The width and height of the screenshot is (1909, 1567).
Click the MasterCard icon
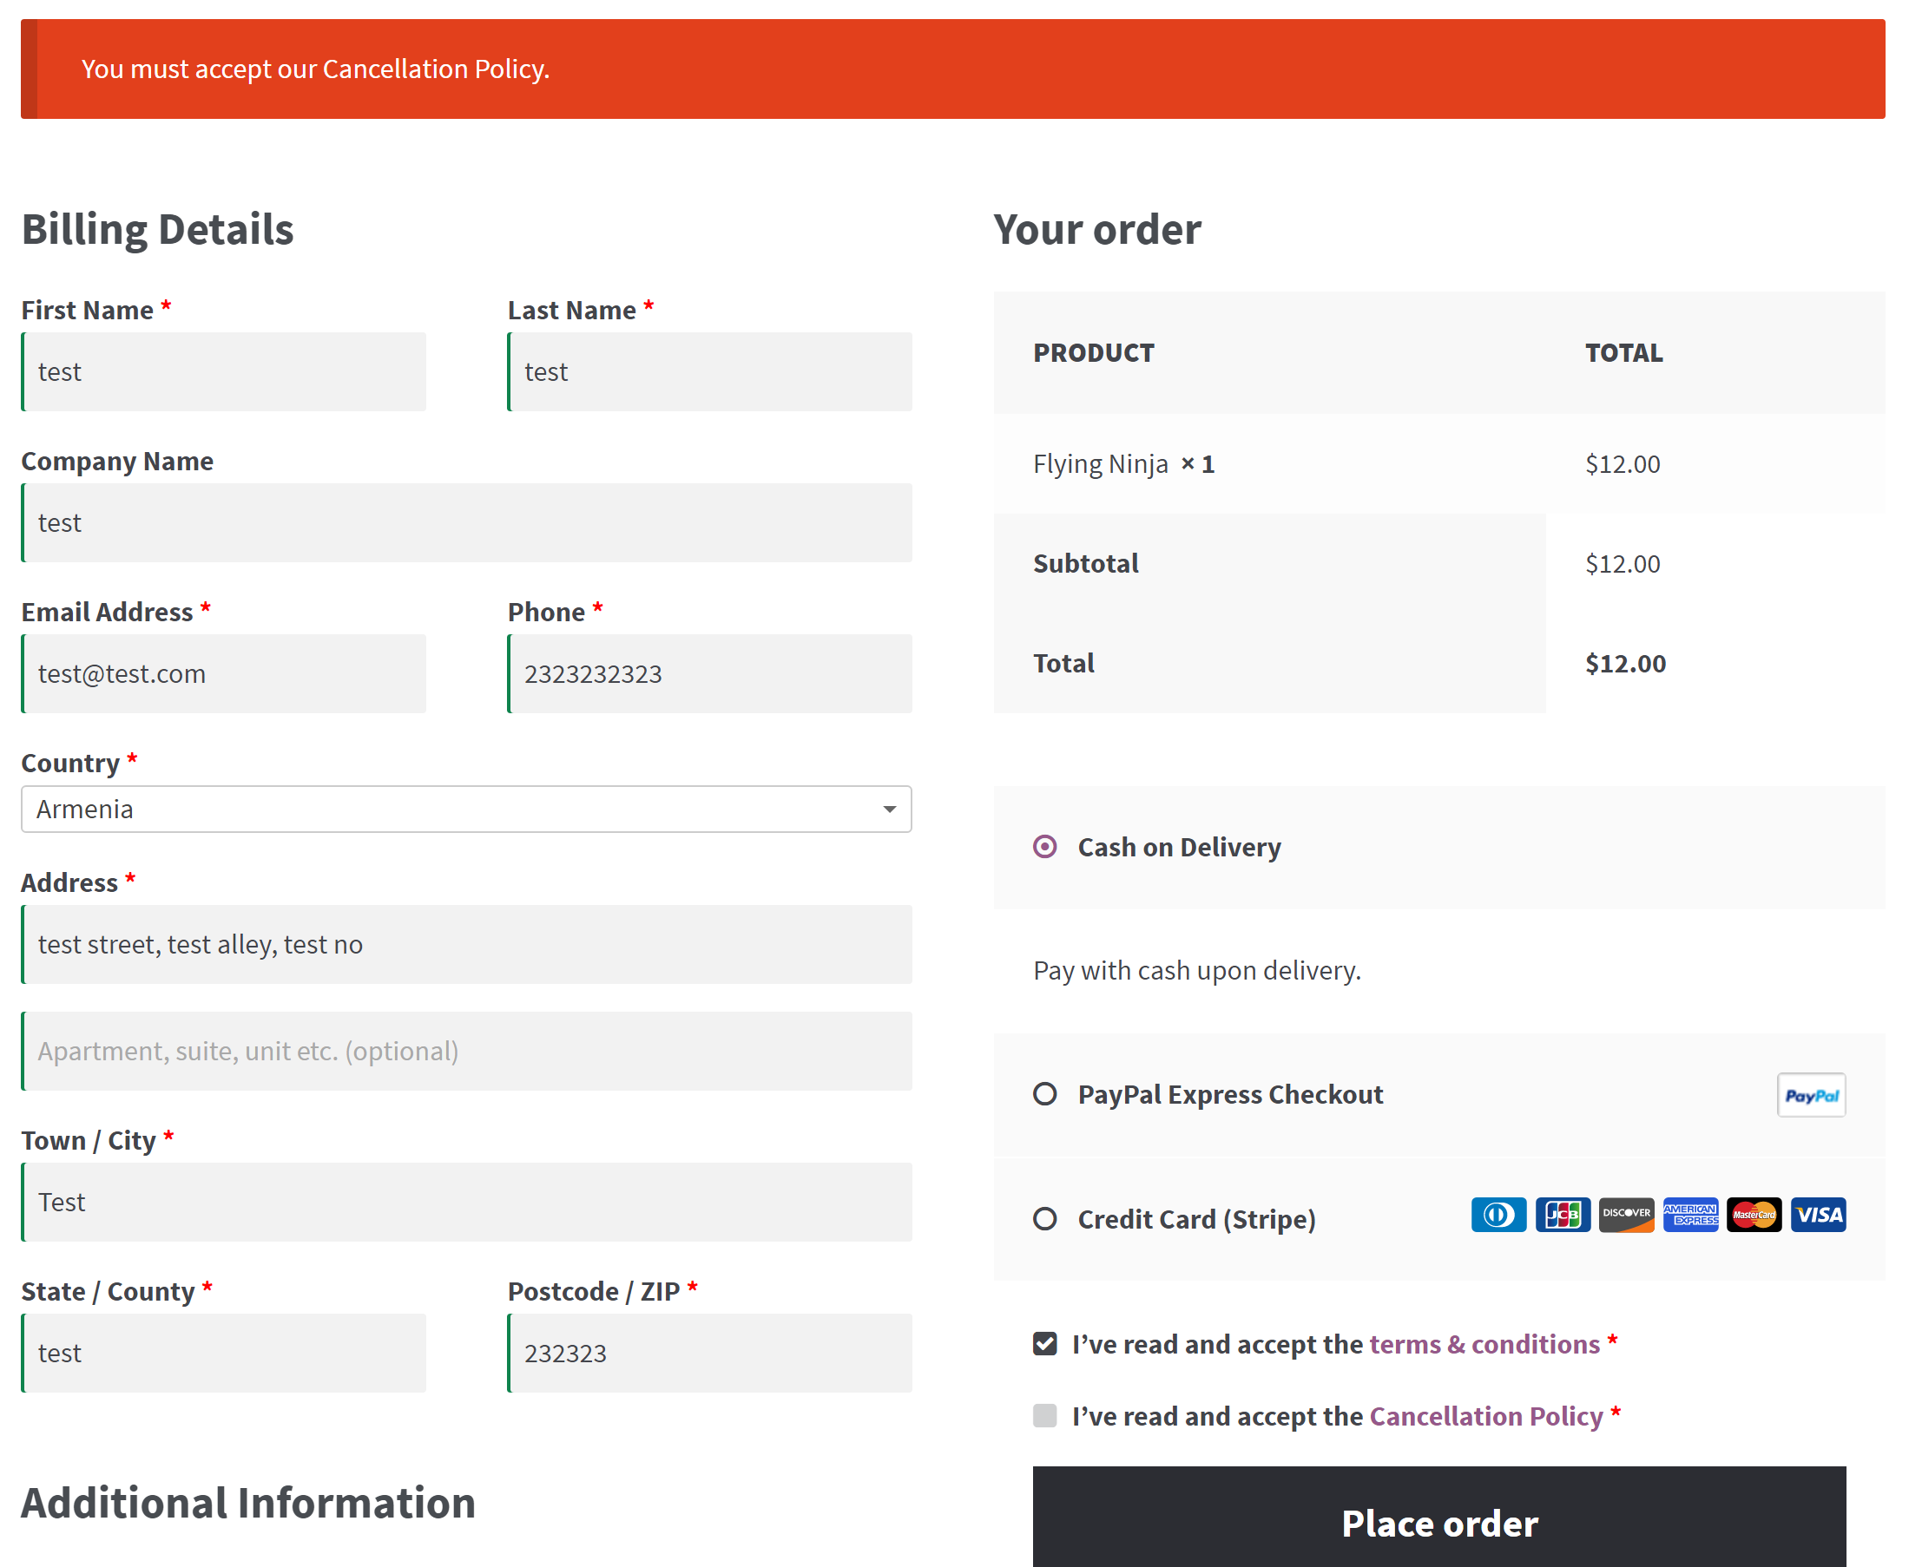(1753, 1215)
